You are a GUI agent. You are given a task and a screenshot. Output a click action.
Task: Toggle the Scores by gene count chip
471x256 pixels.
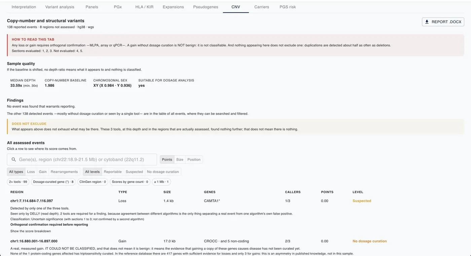point(130,182)
